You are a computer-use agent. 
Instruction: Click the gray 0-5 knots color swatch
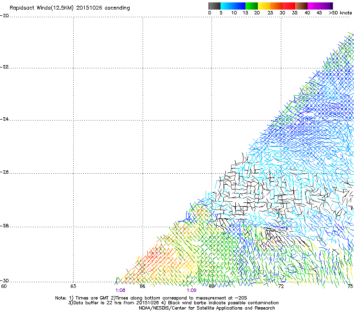point(214,6)
